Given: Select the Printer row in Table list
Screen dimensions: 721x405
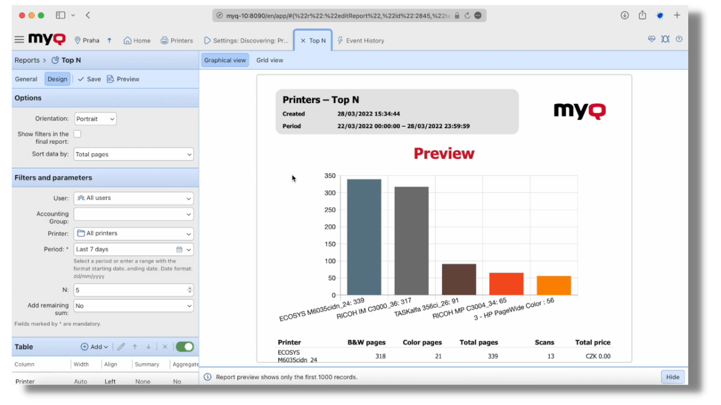Looking at the screenshot, I should click(105, 381).
